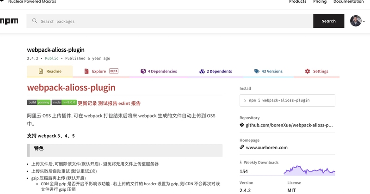This screenshot has height=194, width=370.
Task: Click the gzip 压缩后再上传 bullet item
Action: click(x=59, y=178)
